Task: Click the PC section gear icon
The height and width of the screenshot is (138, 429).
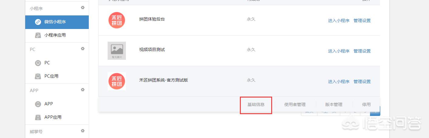Action: [x=83, y=49]
